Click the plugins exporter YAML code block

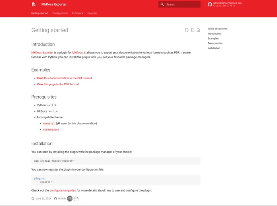click(116, 180)
